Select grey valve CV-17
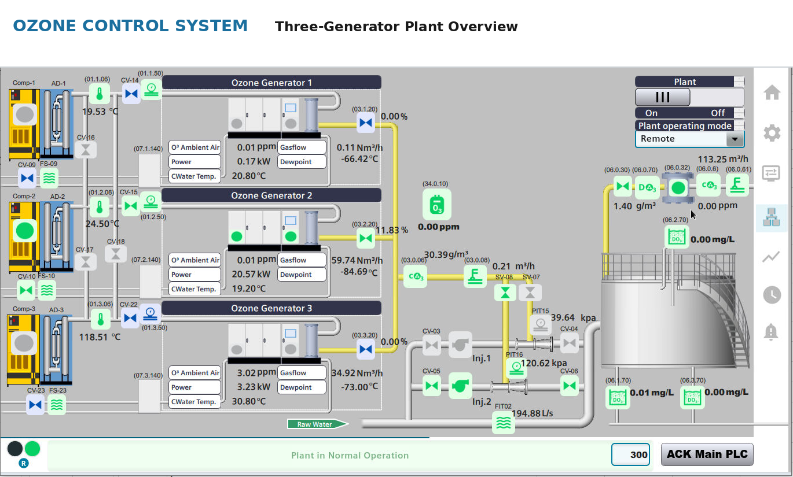 [86, 262]
